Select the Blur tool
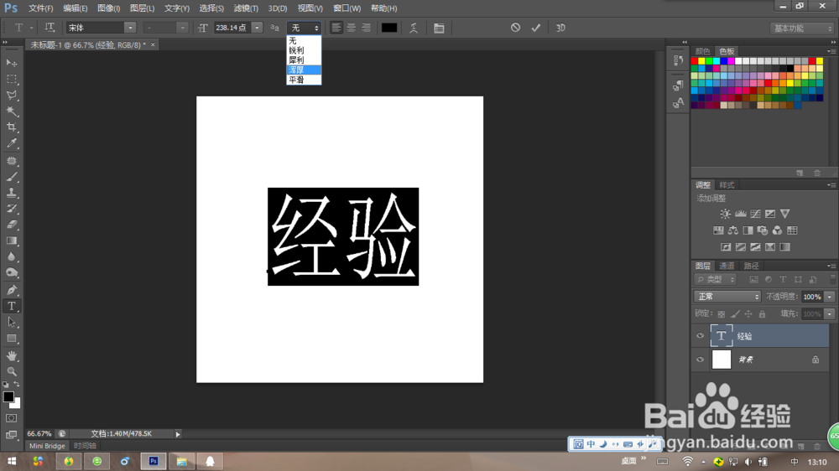The height and width of the screenshot is (471, 839). [11, 256]
